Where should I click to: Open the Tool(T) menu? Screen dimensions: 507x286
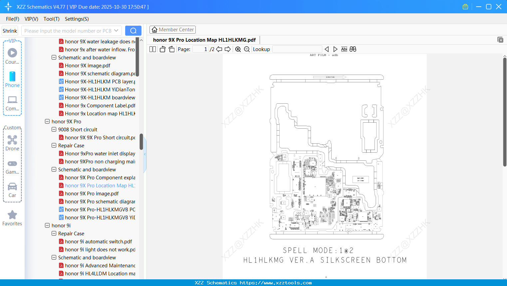(x=52, y=19)
